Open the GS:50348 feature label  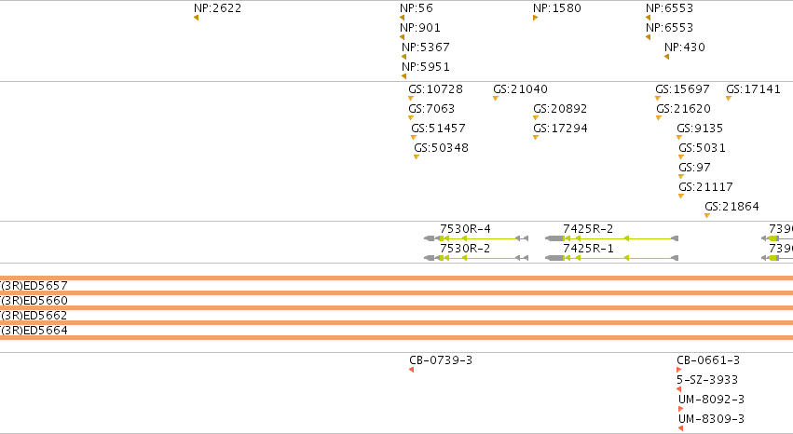[x=441, y=147]
